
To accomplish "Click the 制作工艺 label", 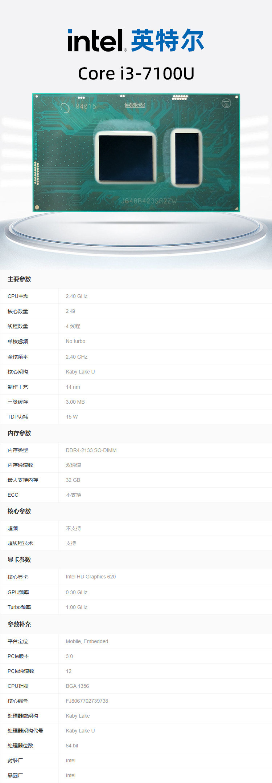I will pos(18,387).
